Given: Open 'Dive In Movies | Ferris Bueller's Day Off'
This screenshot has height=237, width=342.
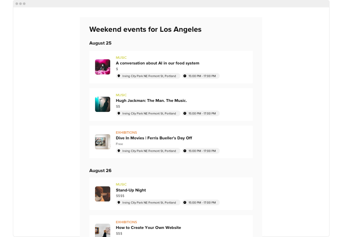Looking at the screenshot, I should pos(153,138).
